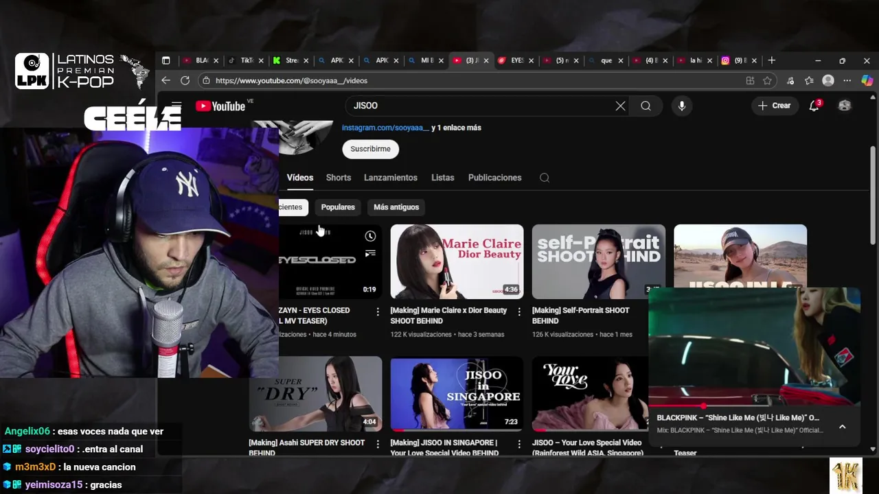The image size is (879, 494).
Task: Open the SUPER DRY thumbnail
Action: [315, 394]
